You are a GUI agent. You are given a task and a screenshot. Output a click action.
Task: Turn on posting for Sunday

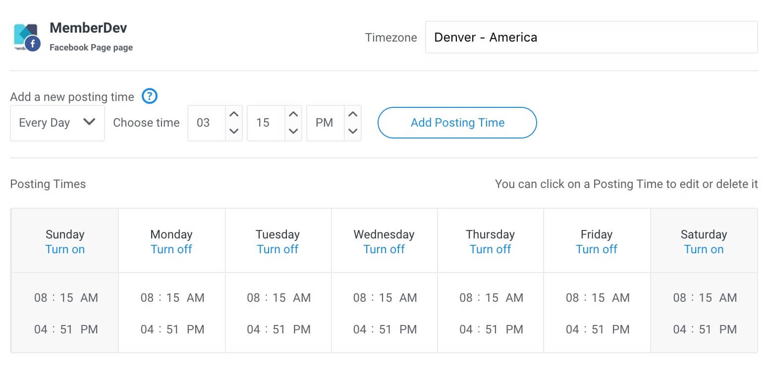pos(65,249)
